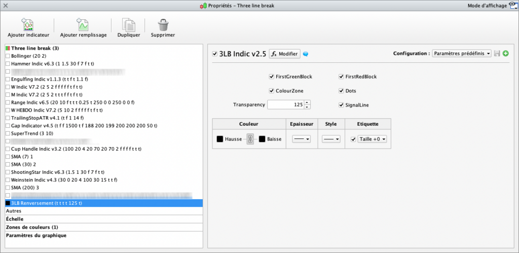
Task: Click the blue comment bubble icon
Action: [306, 54]
